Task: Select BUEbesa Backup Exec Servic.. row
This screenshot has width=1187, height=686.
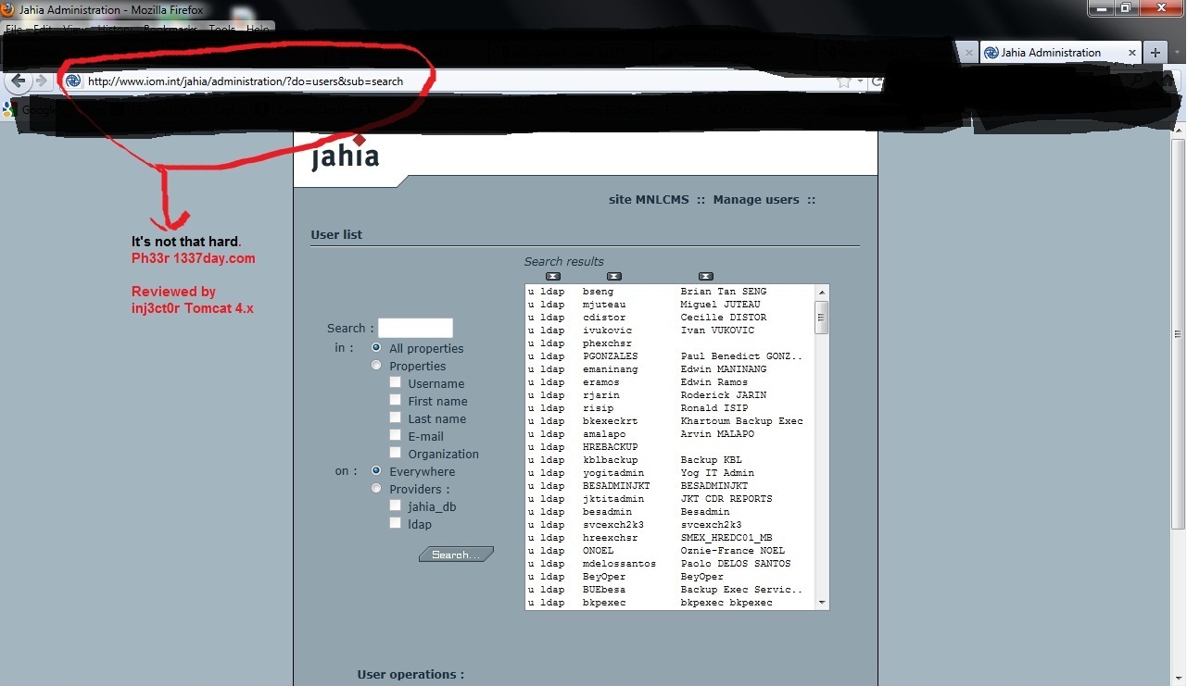Action: [x=669, y=590]
